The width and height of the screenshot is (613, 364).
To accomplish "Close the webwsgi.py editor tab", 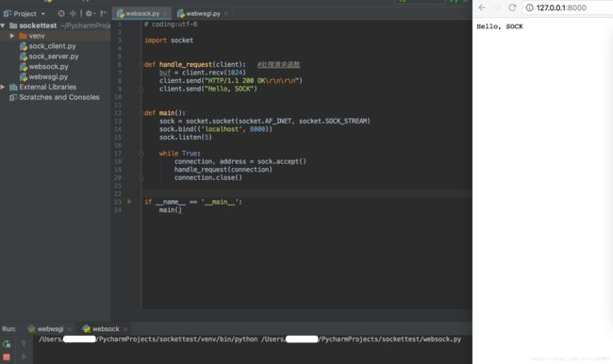I will [x=226, y=14].
